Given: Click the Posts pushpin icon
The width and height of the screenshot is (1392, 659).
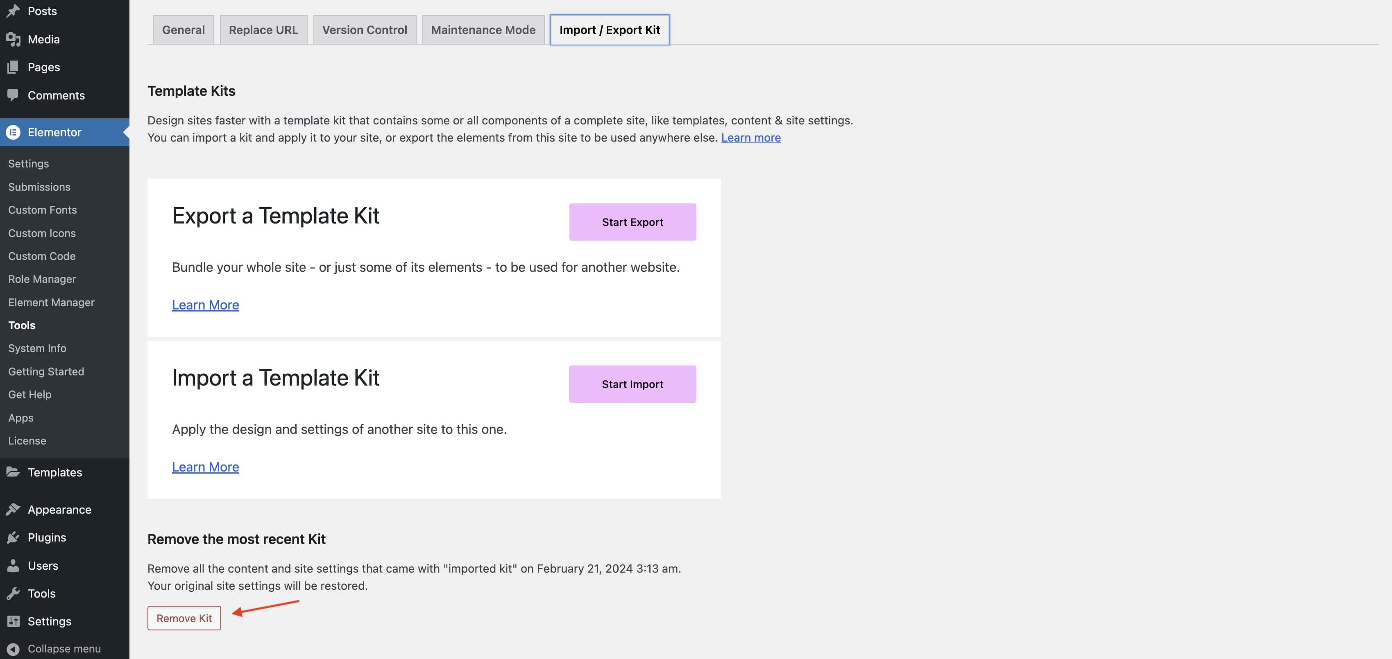Looking at the screenshot, I should click(13, 11).
